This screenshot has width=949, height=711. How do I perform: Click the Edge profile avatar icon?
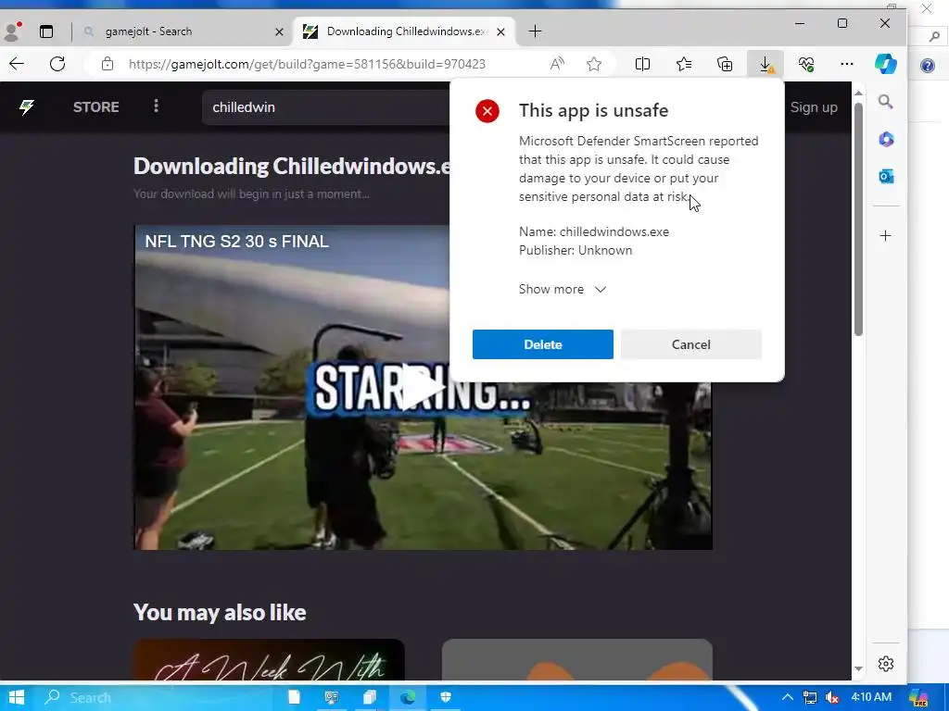click(x=11, y=31)
